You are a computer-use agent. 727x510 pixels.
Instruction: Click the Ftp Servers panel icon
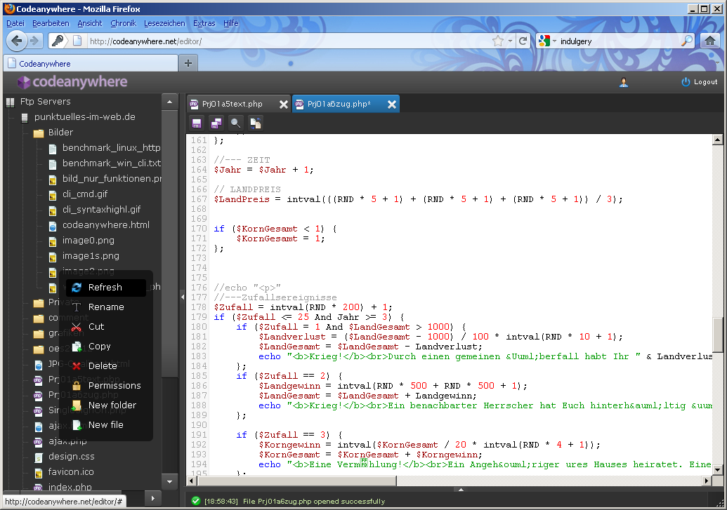click(11, 102)
